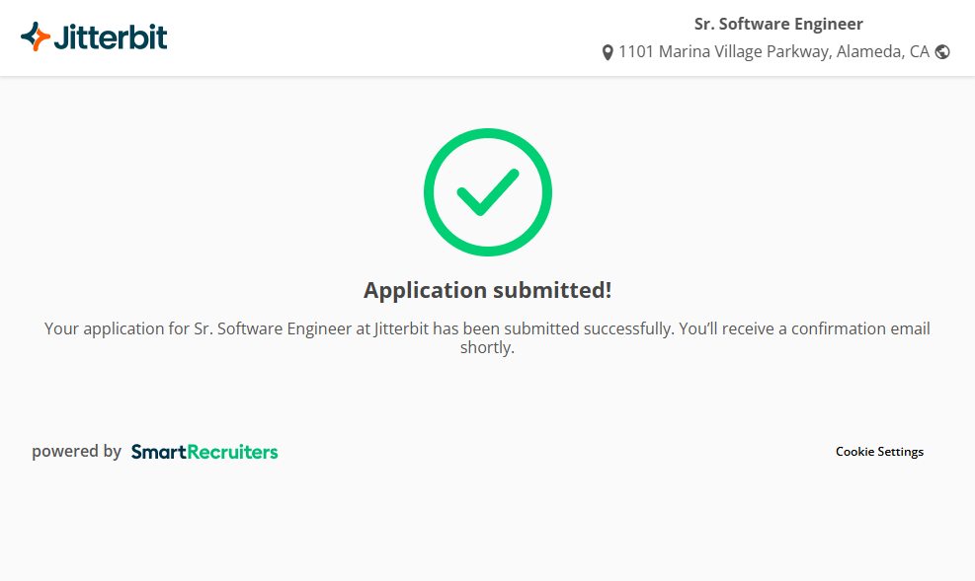
Task: Click the location pin icon
Action: [608, 52]
